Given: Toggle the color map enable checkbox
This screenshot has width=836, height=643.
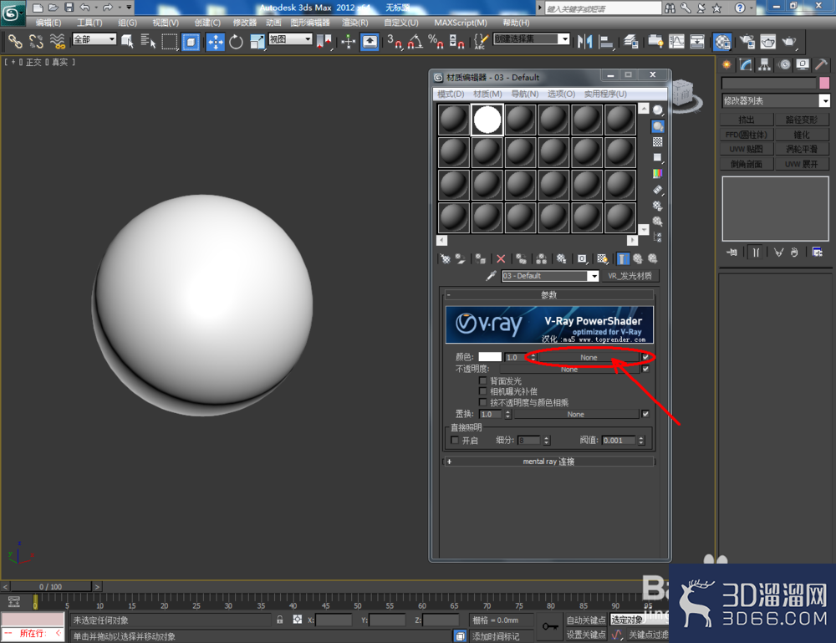Looking at the screenshot, I should pyautogui.click(x=645, y=357).
